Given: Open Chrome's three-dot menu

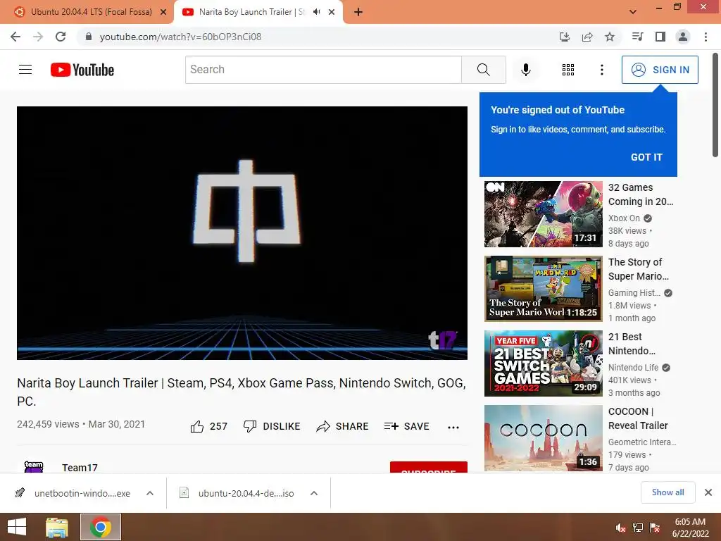Looking at the screenshot, I should pos(706,37).
